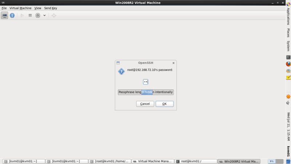Close the OpenSSH dialog
291x164 pixels.
tap(174, 63)
